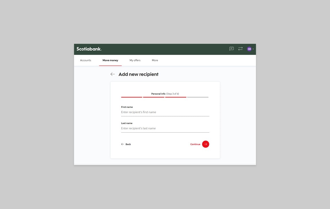Click the grey fourth step progress segment
Screen dimensions: 330x209
(x=198, y=97)
